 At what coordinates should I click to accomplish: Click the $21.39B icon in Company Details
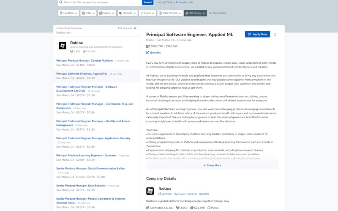[x=192, y=208]
